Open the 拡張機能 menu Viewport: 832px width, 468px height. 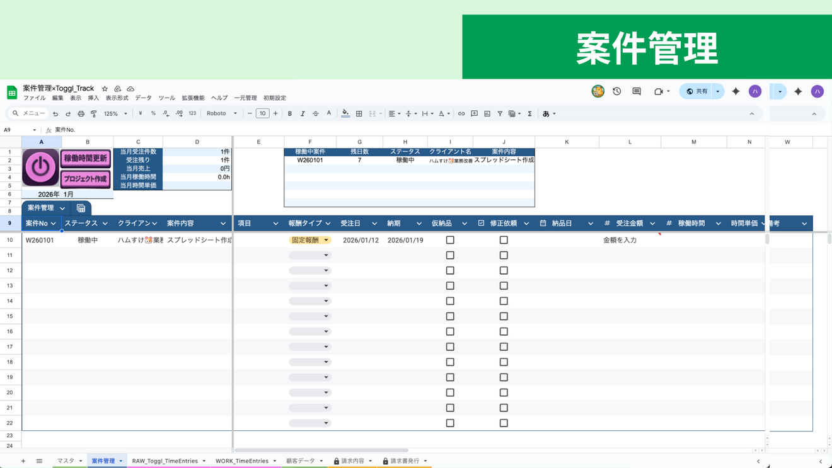click(x=193, y=98)
